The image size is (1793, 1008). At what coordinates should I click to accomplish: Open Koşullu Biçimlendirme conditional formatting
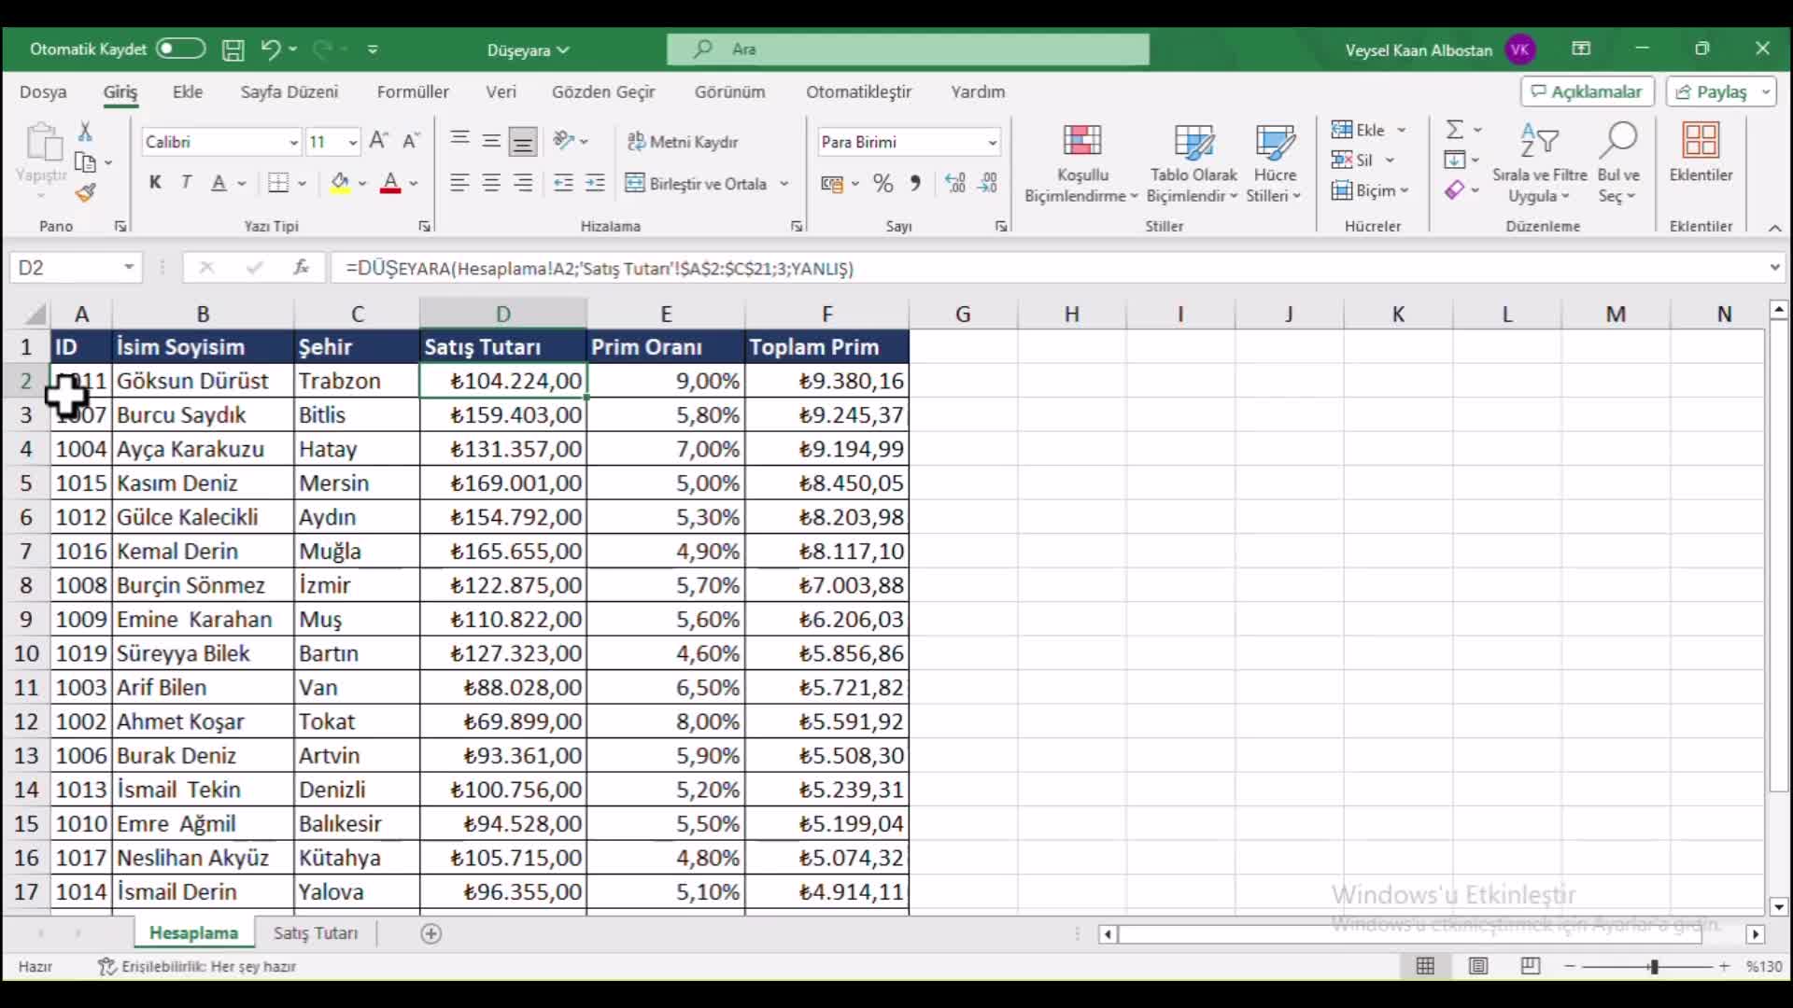[1081, 163]
